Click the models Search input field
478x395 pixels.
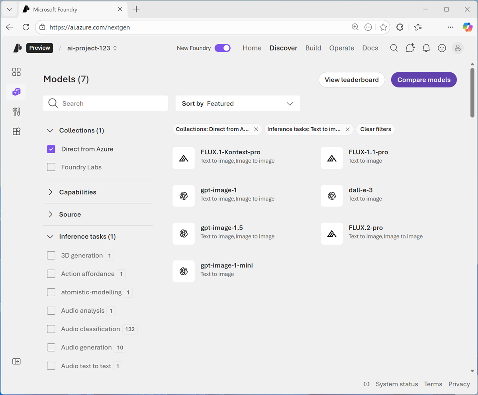112,103
